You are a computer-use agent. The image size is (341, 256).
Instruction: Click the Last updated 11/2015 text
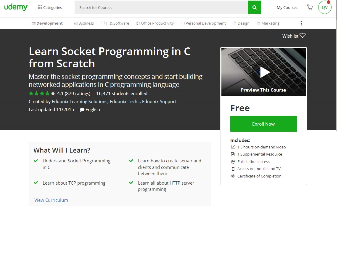pyautogui.click(x=51, y=110)
